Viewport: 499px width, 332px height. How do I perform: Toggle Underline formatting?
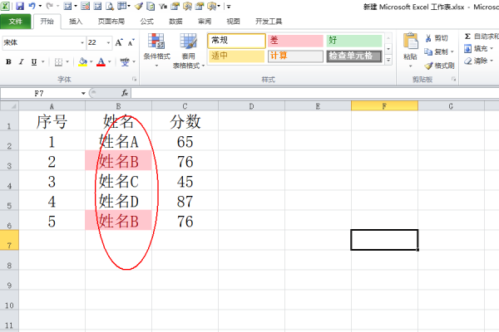pos(34,62)
